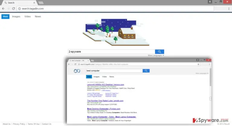Image resolution: width=232 pixels, height=126 pixels.
Task: Expand the More Languages dropdown
Action: [156, 55]
